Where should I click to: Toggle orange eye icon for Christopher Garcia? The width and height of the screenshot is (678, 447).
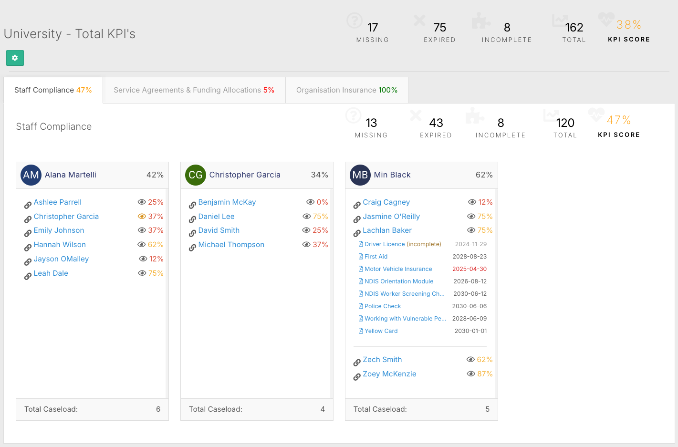(142, 216)
